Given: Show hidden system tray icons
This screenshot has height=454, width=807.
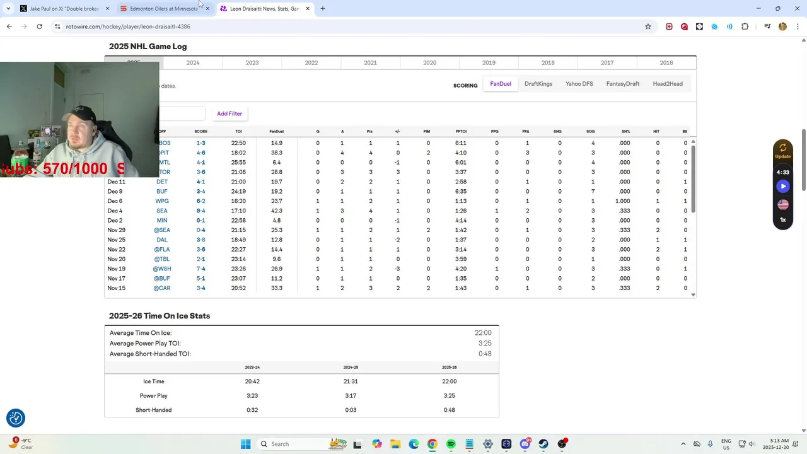Looking at the screenshot, I should pos(683,444).
